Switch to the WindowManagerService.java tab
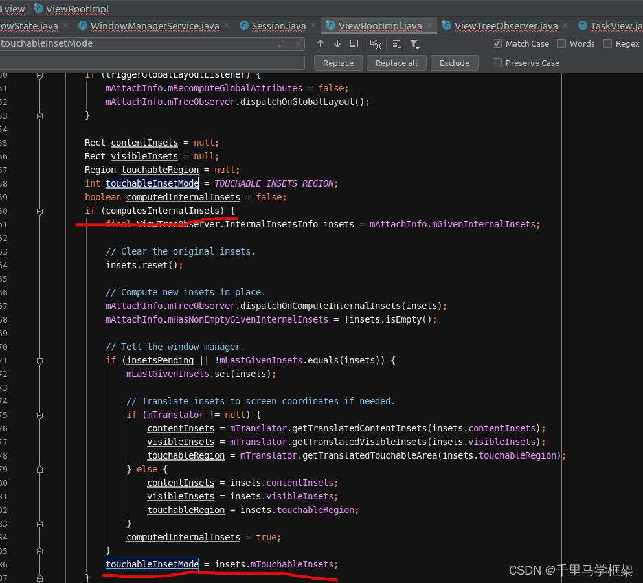 coord(154,26)
